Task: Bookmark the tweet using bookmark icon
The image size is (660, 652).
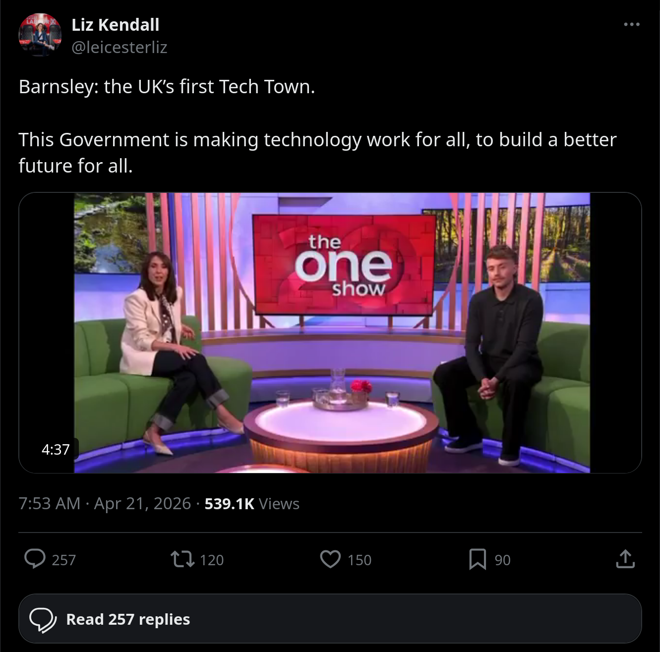Action: [478, 559]
